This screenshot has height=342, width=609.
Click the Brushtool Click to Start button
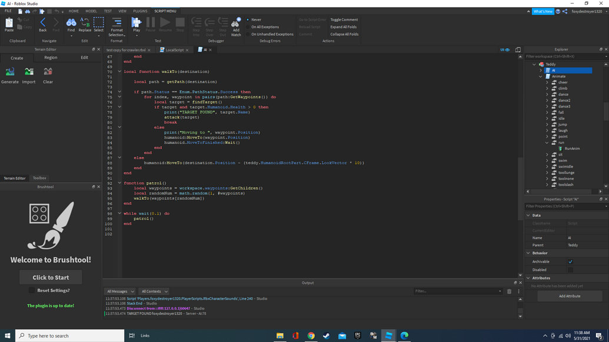pyautogui.click(x=51, y=277)
